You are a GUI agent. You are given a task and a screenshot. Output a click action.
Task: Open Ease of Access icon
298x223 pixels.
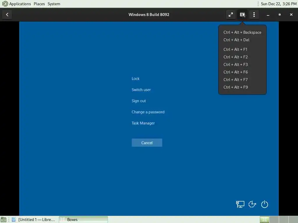[x=252, y=204]
